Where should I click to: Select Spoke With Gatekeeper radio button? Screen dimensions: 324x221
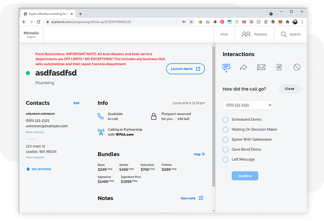226,140
